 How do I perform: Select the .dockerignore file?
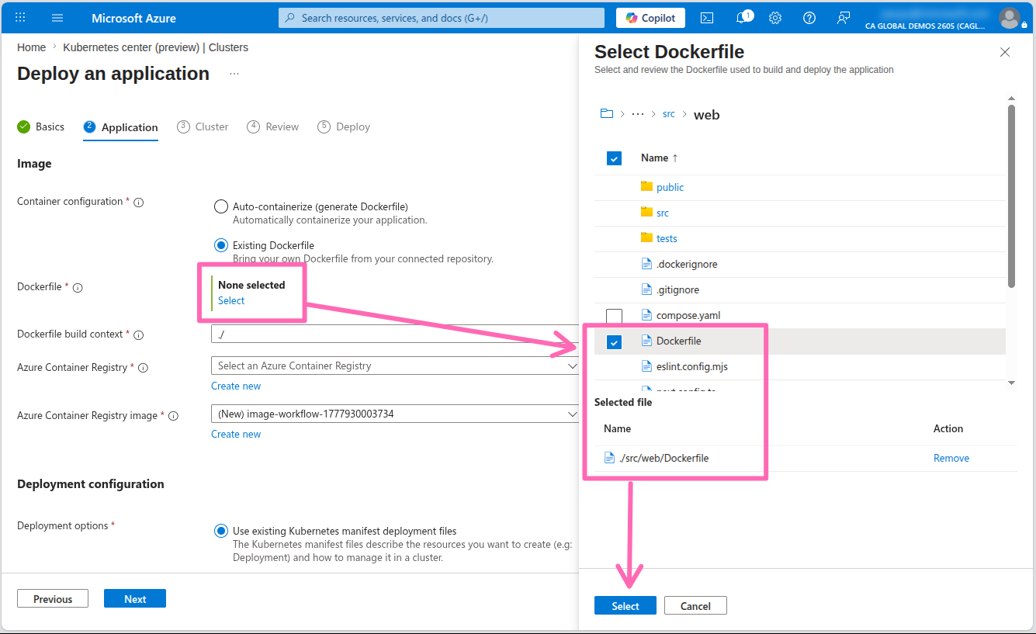[x=687, y=264]
